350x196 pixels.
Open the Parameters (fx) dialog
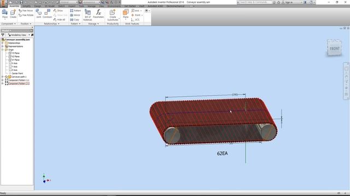98,14
